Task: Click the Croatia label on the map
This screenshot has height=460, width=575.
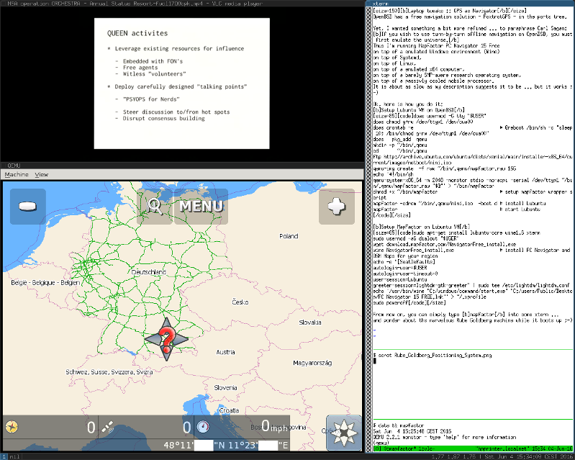Action: pyautogui.click(x=229, y=410)
